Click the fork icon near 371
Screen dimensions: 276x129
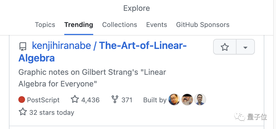(115, 100)
